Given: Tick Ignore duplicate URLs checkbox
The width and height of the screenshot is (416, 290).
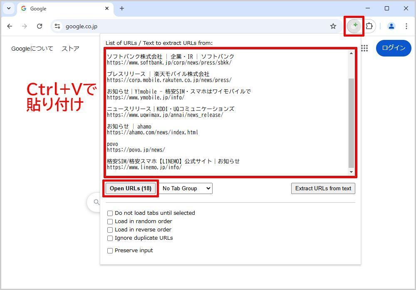Looking at the screenshot, I should pos(110,238).
